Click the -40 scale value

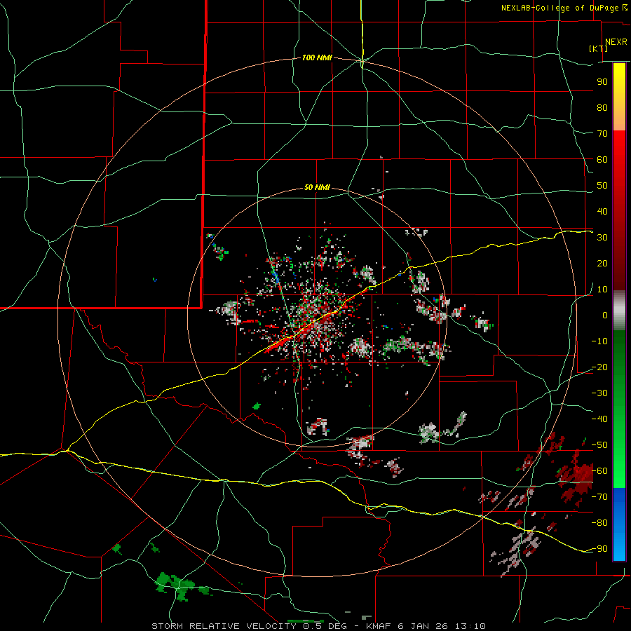(x=599, y=419)
